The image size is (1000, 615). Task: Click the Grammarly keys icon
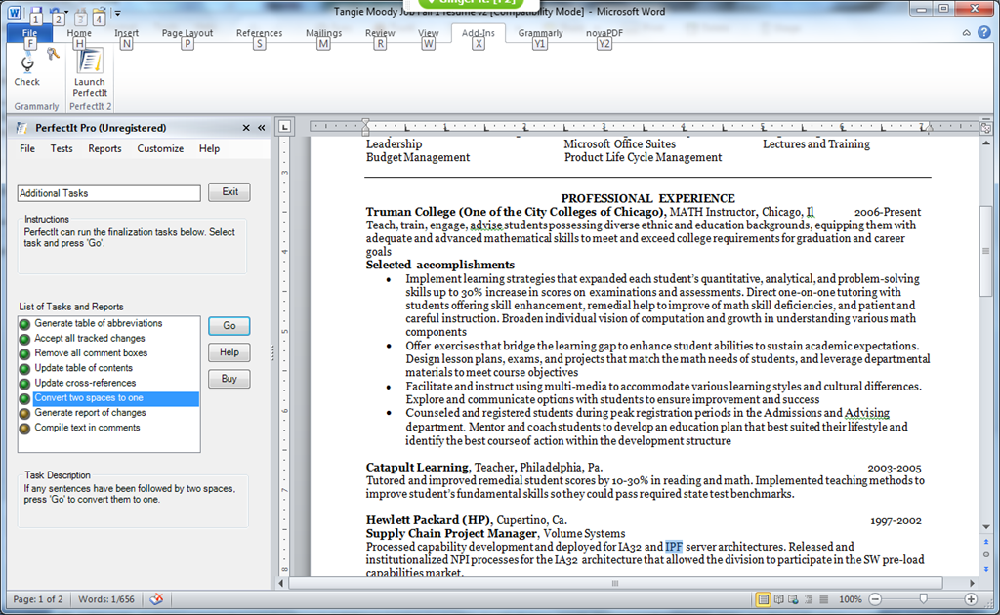pyautogui.click(x=53, y=55)
